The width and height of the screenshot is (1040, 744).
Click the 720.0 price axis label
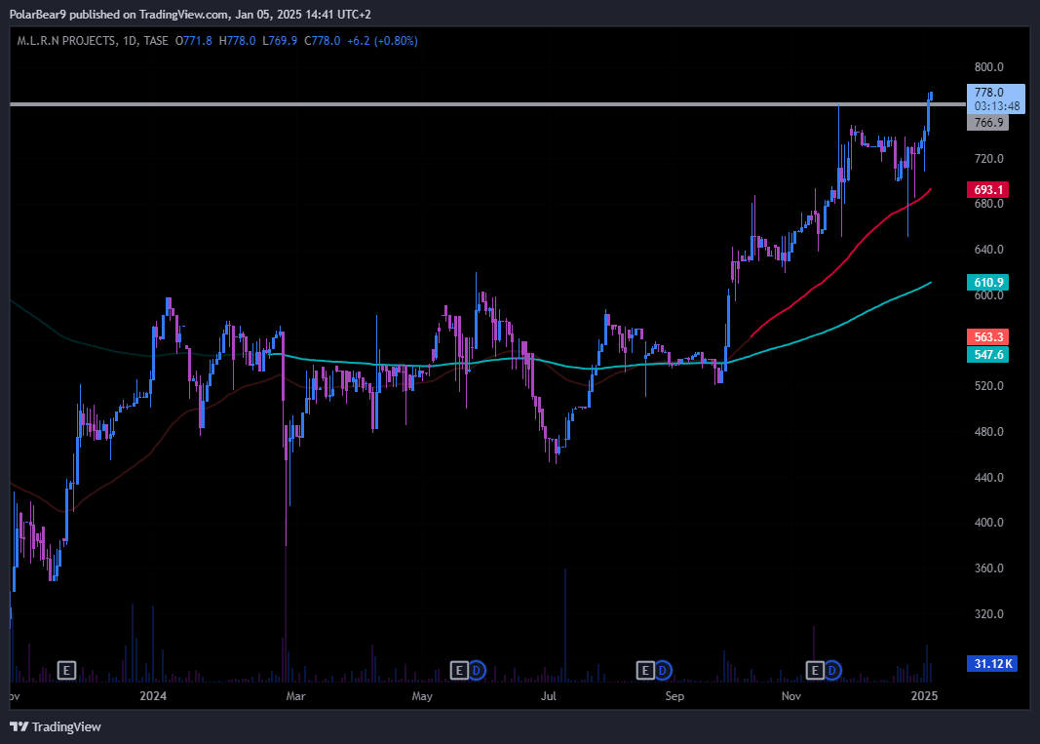[989, 159]
